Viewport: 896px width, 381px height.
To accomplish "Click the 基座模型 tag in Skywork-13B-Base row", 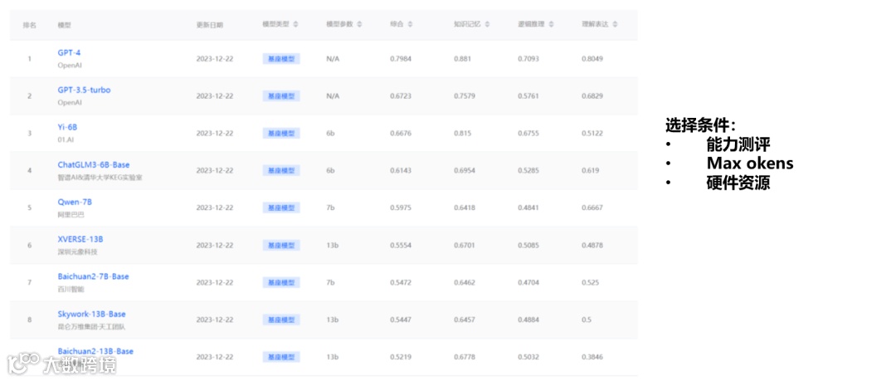I will pyautogui.click(x=282, y=320).
